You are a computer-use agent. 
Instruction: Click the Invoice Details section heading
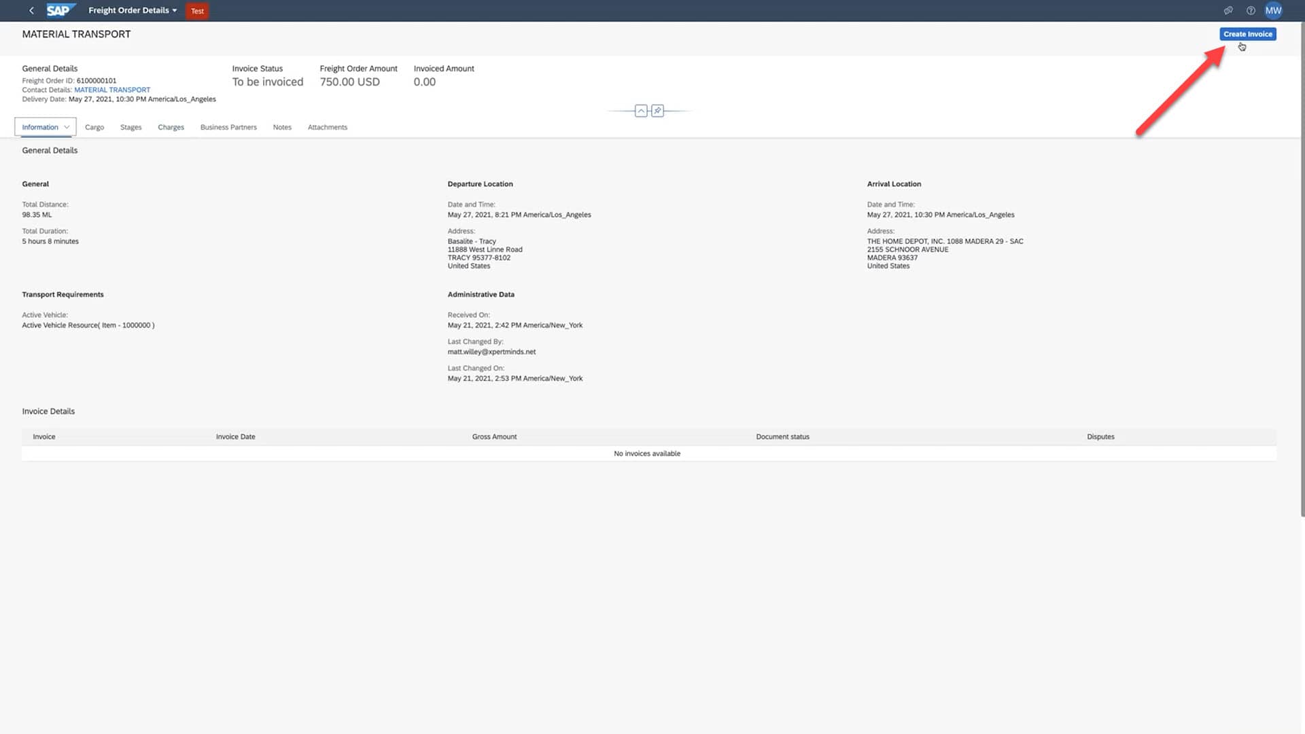click(x=48, y=411)
